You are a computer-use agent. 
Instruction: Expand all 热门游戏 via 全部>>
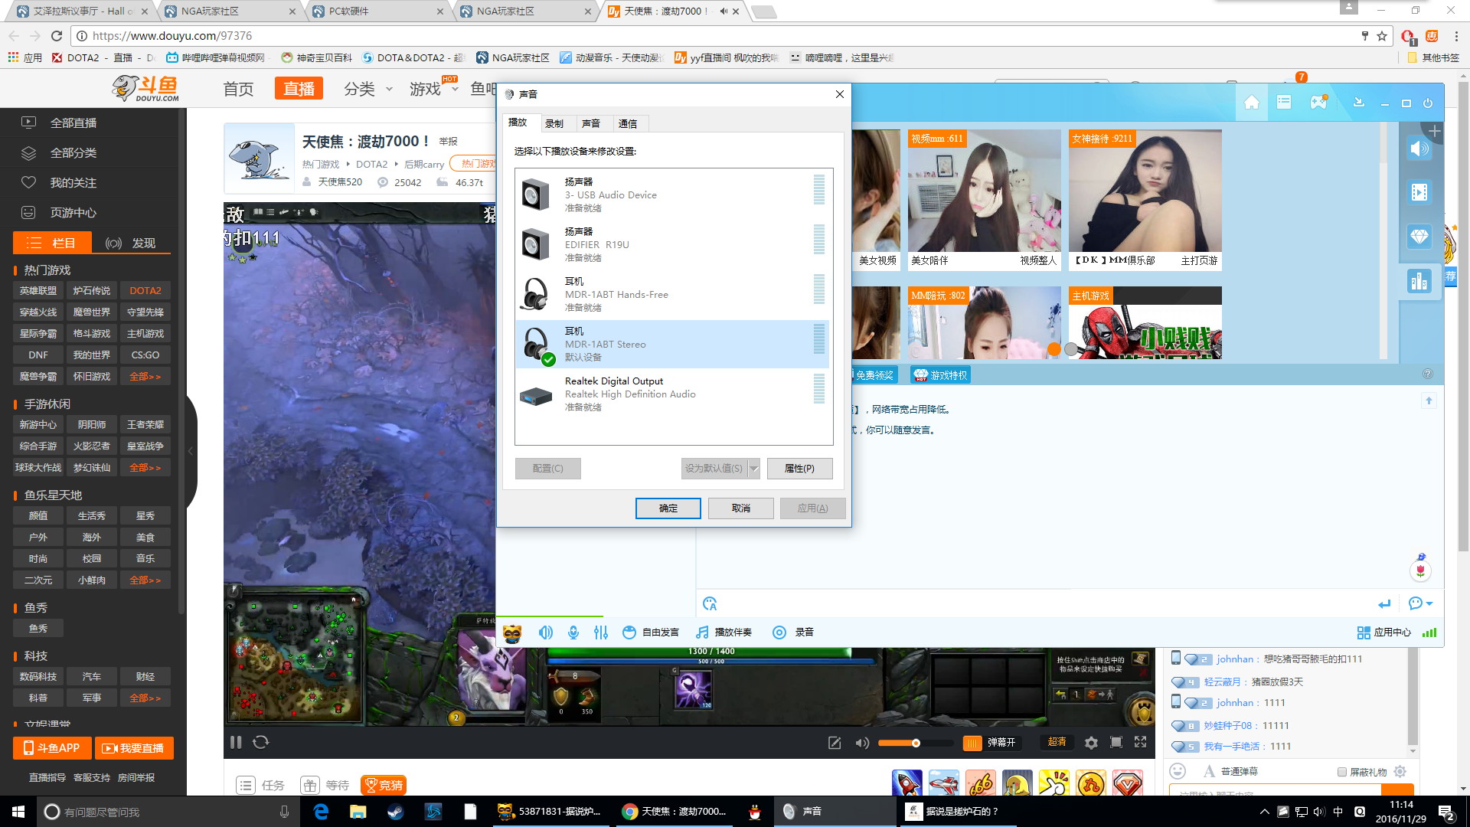(145, 377)
